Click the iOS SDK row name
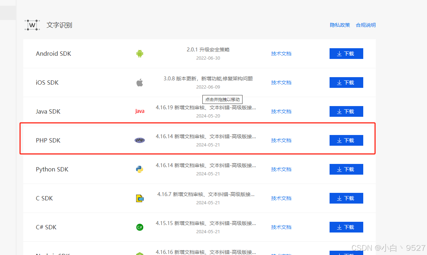 click(x=47, y=82)
